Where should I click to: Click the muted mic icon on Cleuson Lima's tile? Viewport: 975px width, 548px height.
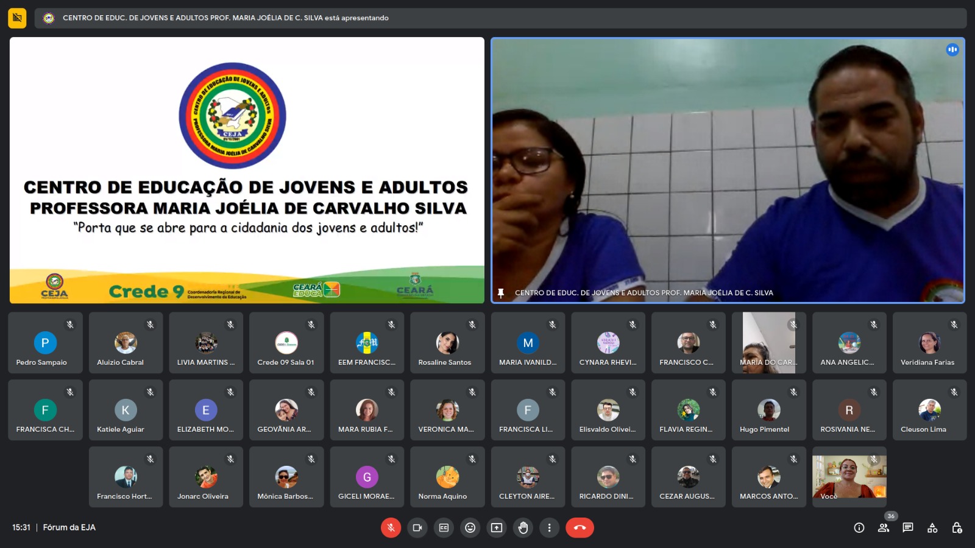(954, 392)
